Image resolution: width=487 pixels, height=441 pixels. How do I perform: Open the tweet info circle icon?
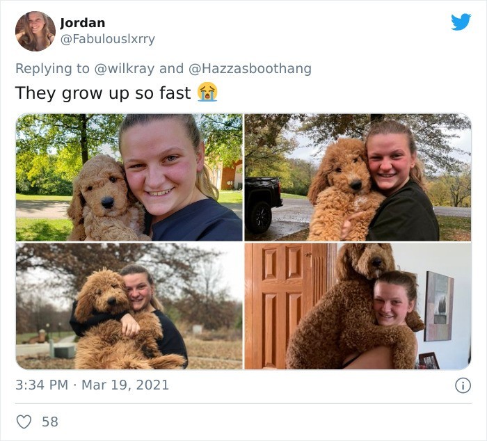(463, 385)
